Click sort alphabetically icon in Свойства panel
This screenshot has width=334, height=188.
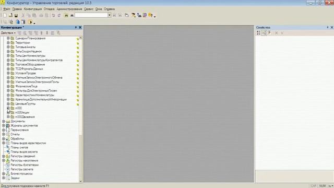click(x=258, y=33)
